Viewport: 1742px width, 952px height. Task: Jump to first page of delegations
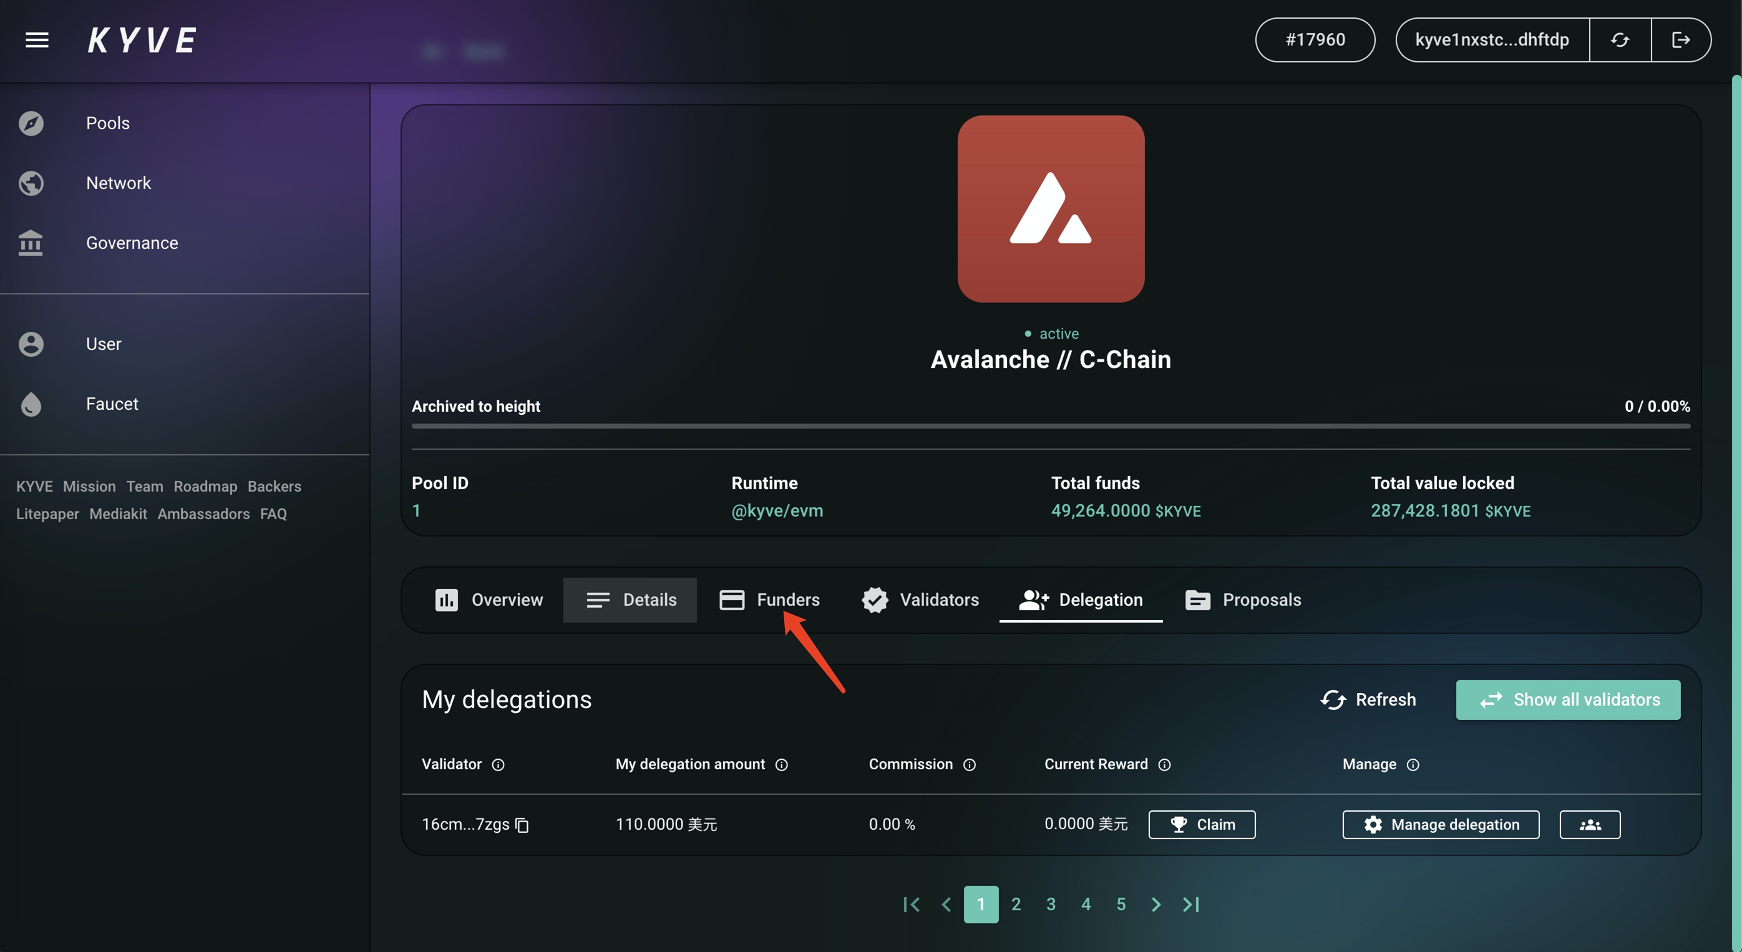click(911, 904)
